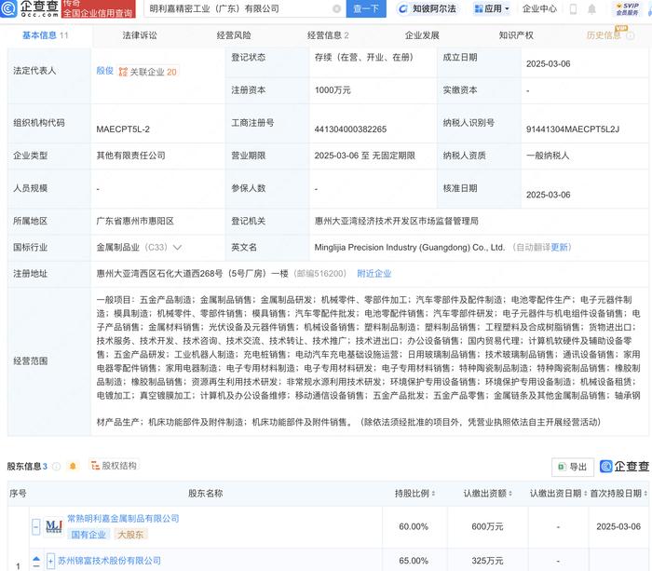Click the registration authority 惠州大亚湾经济技术开发区市场监督管理局
652x571 pixels.
396,222
